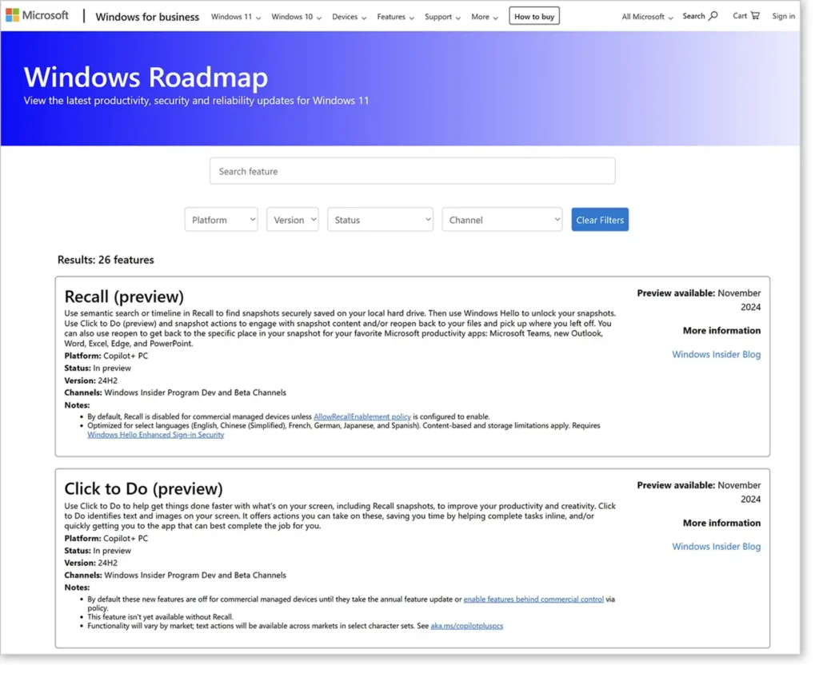Expand the Windows 11 menu
Screen dimensions: 819x673
tap(236, 17)
